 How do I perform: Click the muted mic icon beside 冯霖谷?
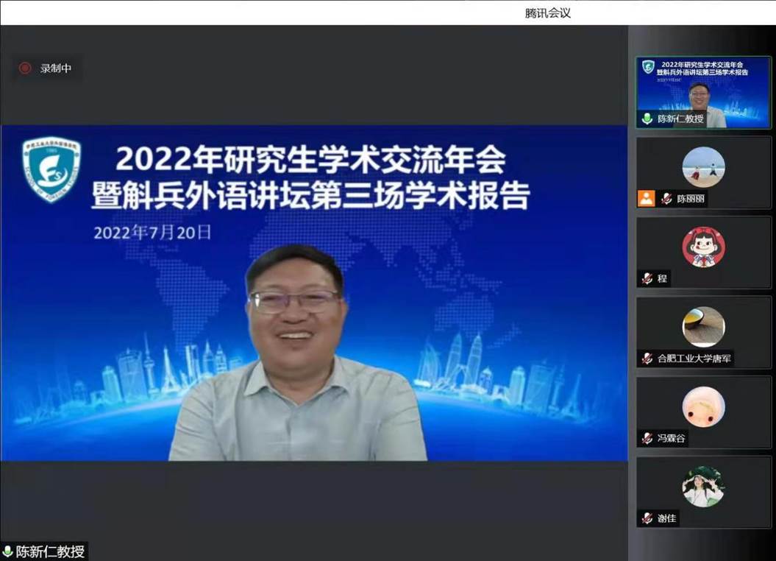point(647,438)
